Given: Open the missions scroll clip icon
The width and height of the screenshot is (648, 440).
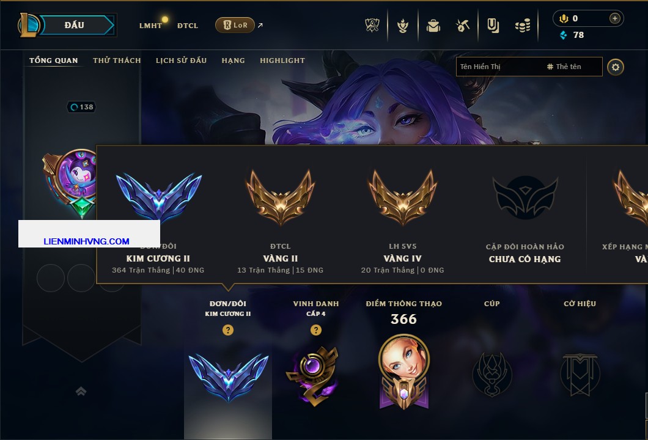Looking at the screenshot, I should coord(493,26).
